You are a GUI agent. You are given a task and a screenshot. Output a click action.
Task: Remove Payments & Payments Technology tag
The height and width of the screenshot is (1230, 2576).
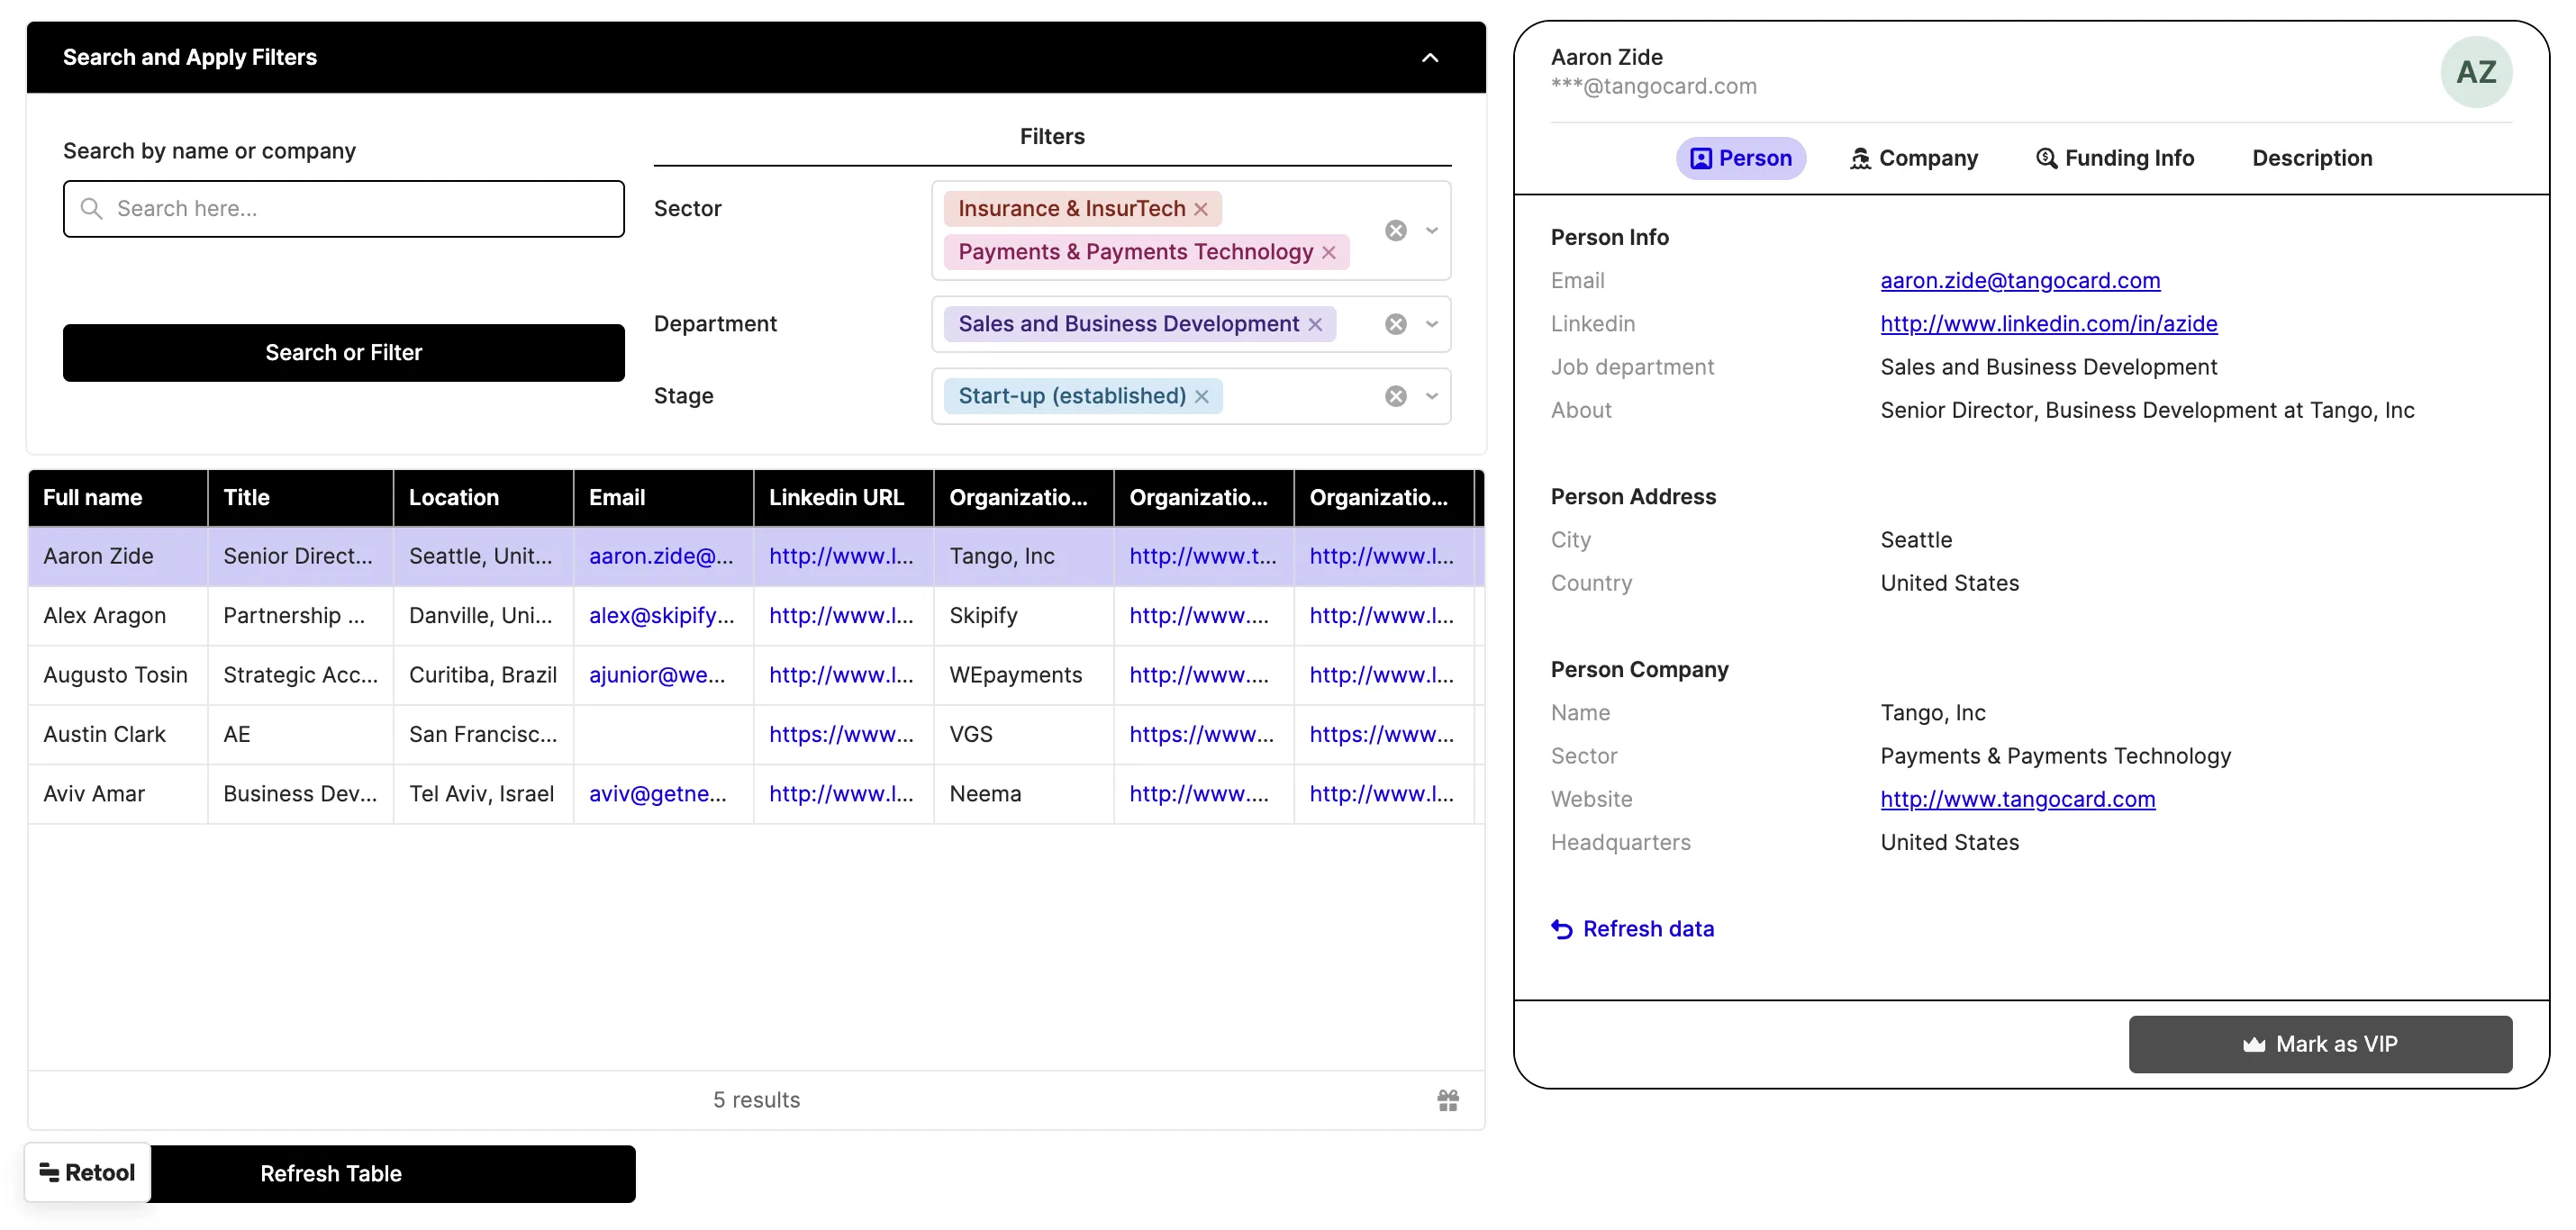tap(1328, 253)
